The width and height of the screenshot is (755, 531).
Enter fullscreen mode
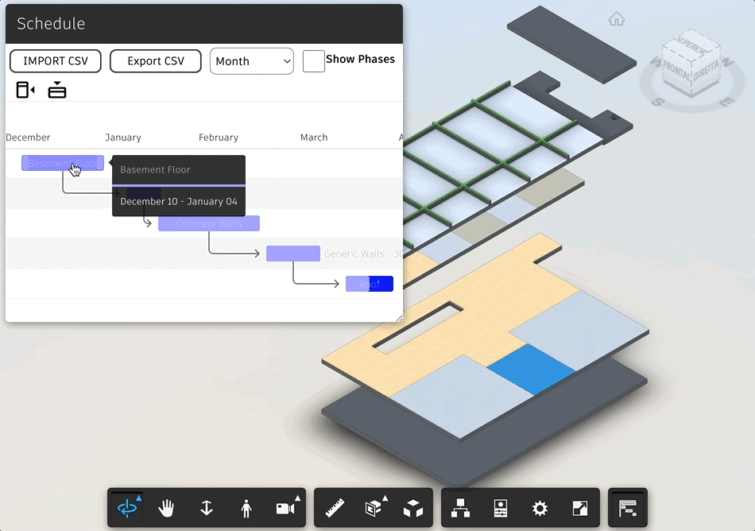click(x=580, y=508)
